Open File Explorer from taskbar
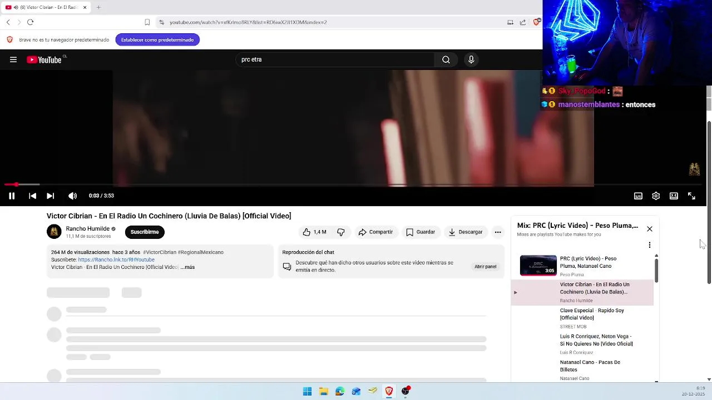The height and width of the screenshot is (400, 712). click(x=324, y=391)
